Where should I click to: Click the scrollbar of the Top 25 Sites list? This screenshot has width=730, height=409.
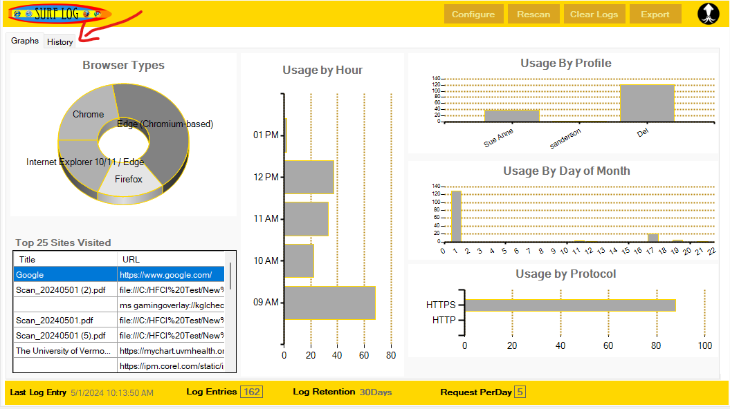[230, 276]
